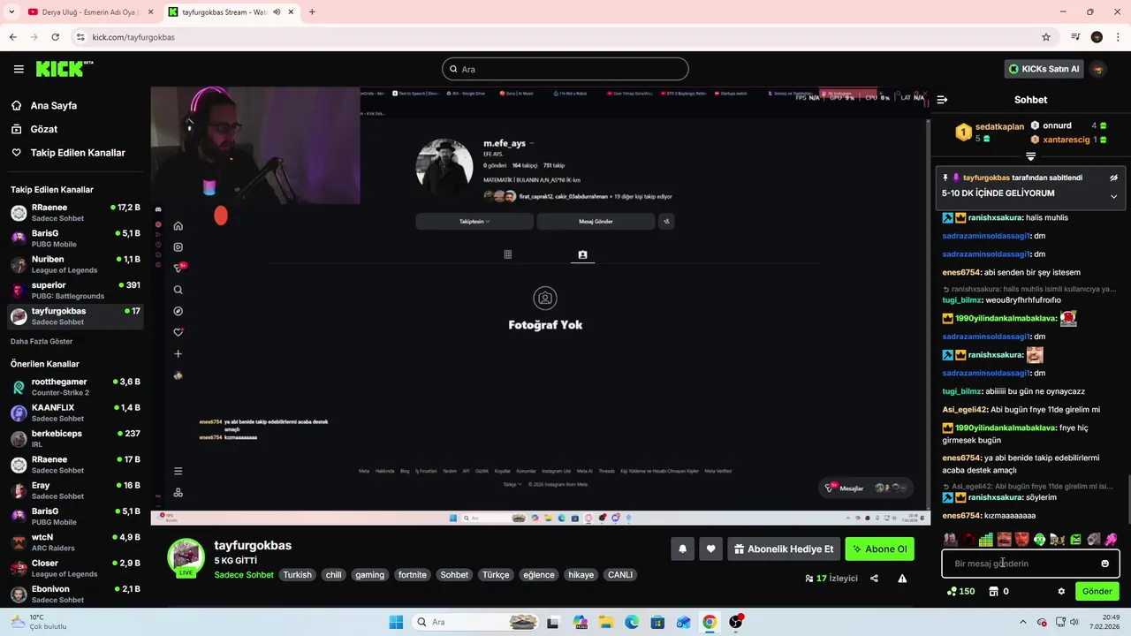Click Gönder to send message
The height and width of the screenshot is (636, 1131).
pyautogui.click(x=1097, y=592)
